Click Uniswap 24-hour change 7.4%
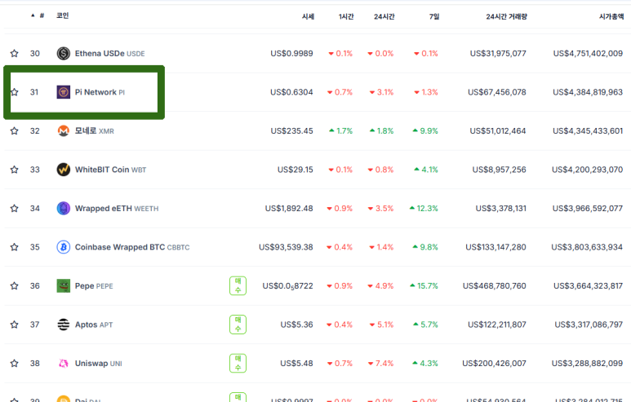This screenshot has height=402, width=631. tap(380, 364)
